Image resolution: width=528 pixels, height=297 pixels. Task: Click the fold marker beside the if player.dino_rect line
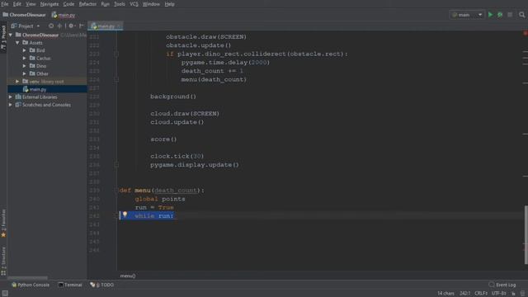pyautogui.click(x=116, y=54)
